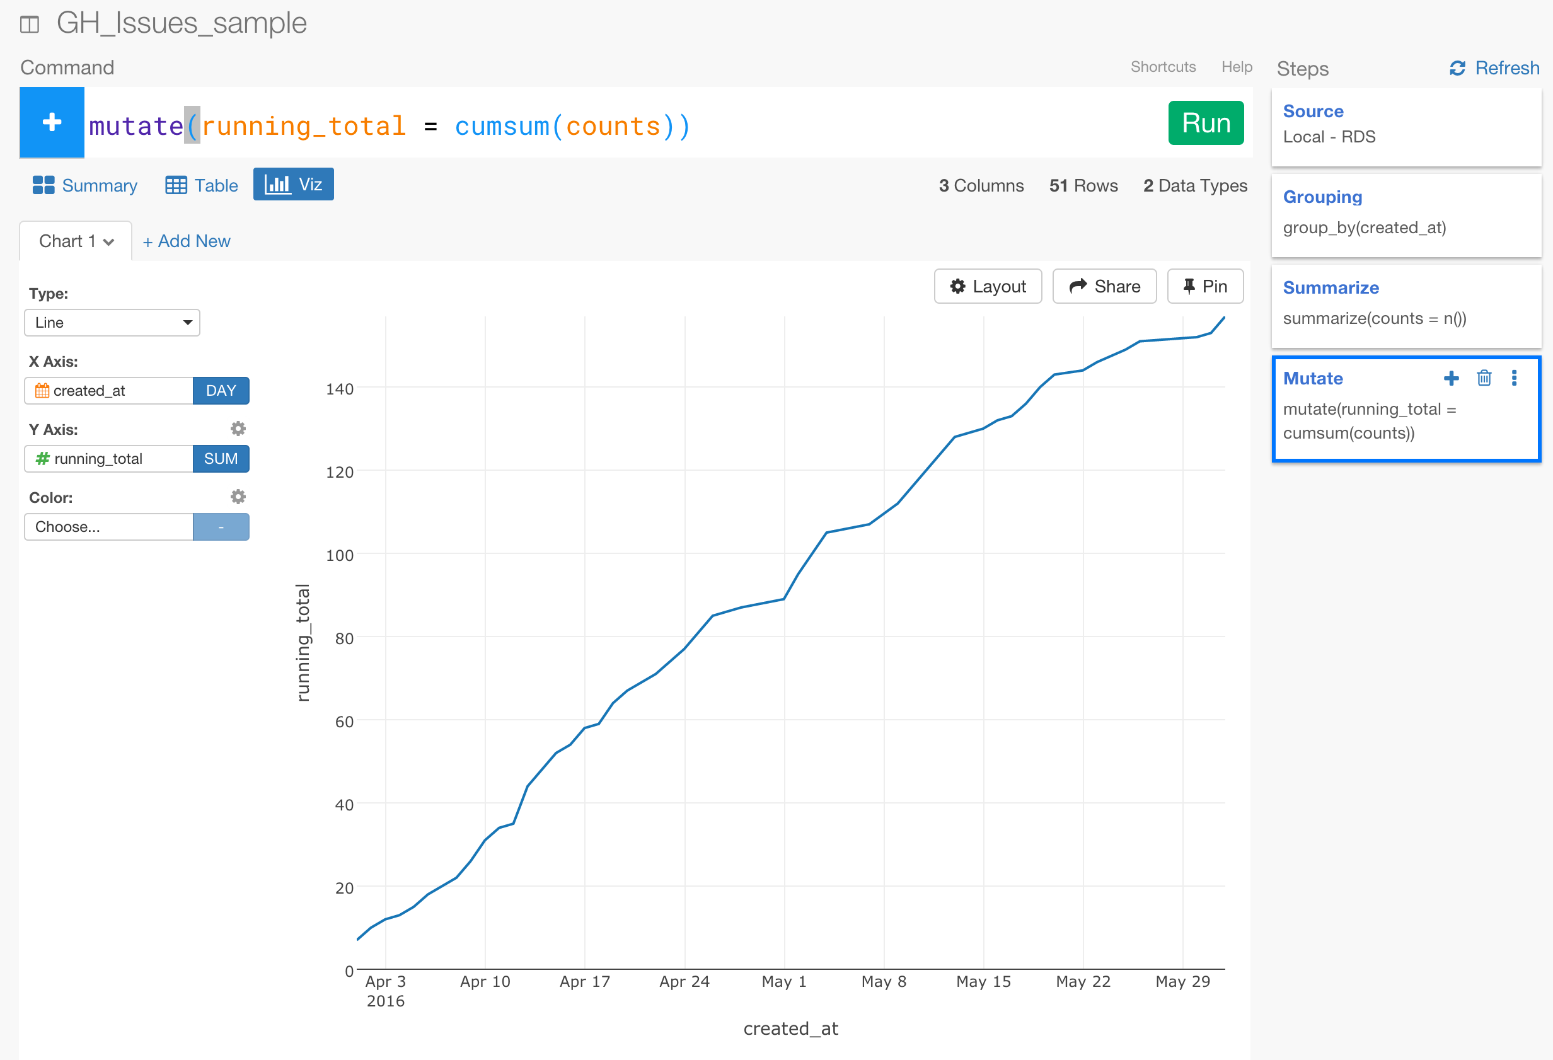Open the Shortcuts menu
Image resolution: width=1553 pixels, height=1060 pixels.
point(1163,66)
